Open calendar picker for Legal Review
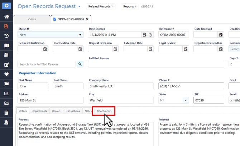Image resolution: width=240 pixels, height=146 pixels. point(186,49)
